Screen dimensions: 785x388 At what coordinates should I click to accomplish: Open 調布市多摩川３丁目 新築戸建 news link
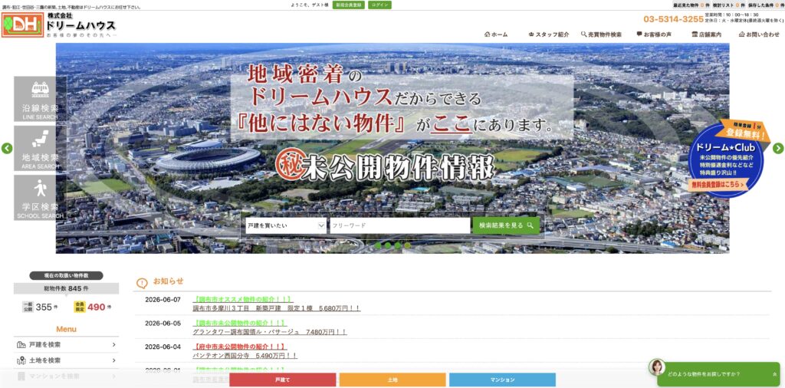(x=276, y=308)
